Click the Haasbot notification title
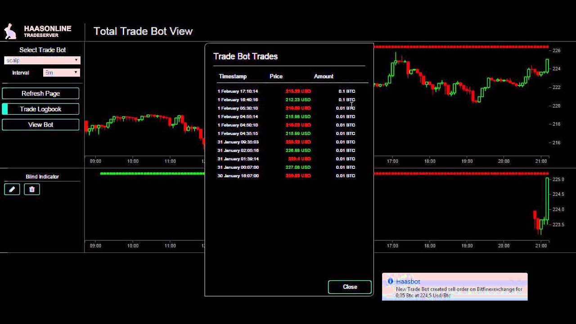 click(x=408, y=282)
